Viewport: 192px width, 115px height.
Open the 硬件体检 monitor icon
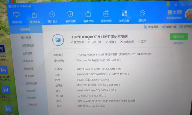16,15
